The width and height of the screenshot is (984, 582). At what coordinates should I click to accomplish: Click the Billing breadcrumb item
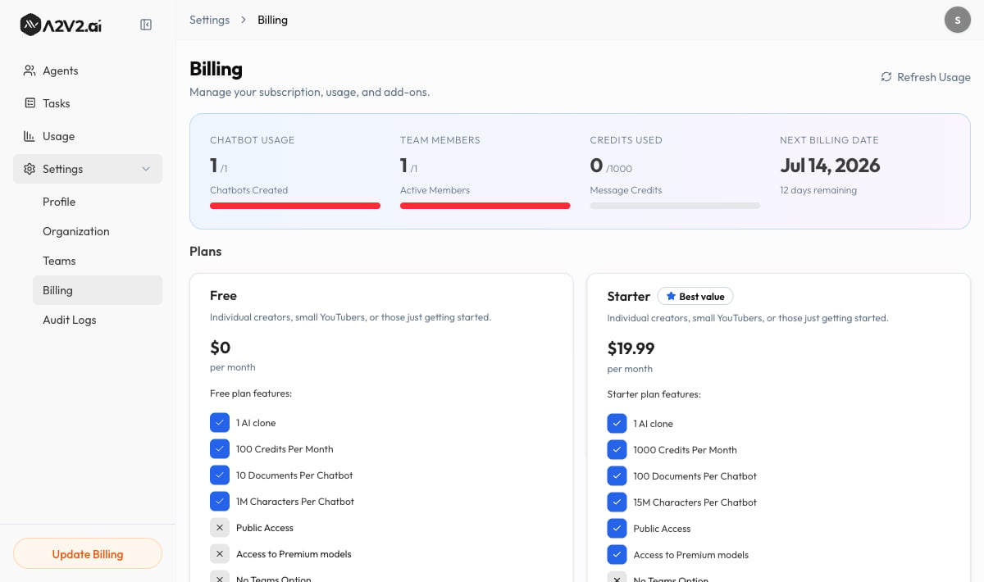coord(272,20)
